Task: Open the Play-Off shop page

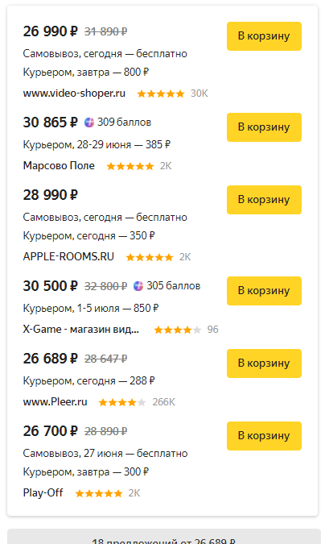Action: (43, 492)
